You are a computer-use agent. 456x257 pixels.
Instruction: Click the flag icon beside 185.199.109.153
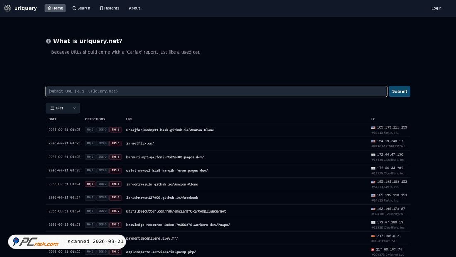(373, 182)
